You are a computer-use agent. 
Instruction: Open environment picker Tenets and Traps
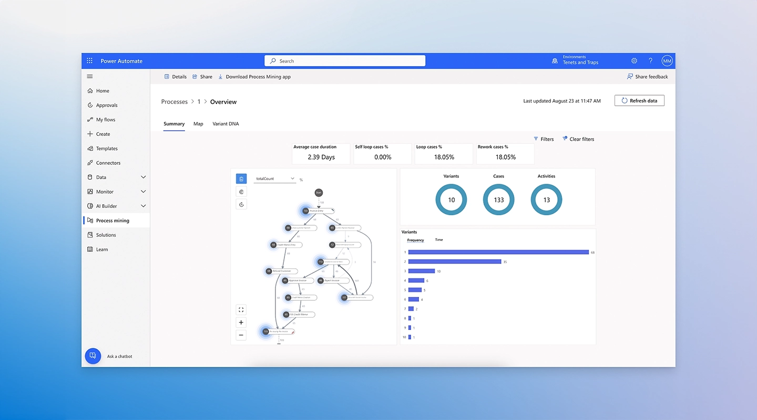(x=575, y=61)
